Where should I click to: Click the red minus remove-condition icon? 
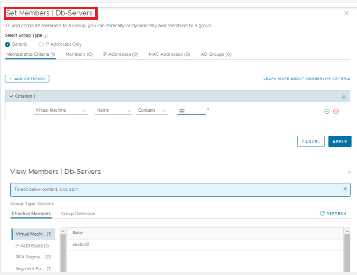[336, 111]
